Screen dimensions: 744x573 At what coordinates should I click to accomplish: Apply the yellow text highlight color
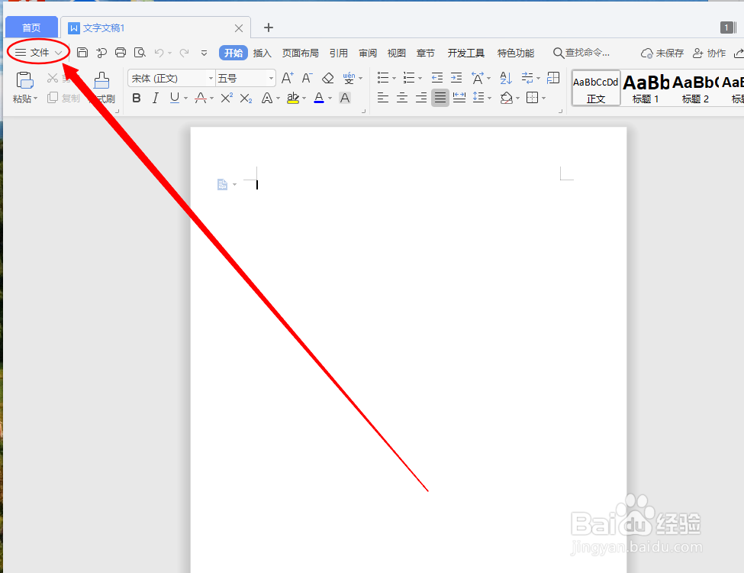tap(293, 98)
